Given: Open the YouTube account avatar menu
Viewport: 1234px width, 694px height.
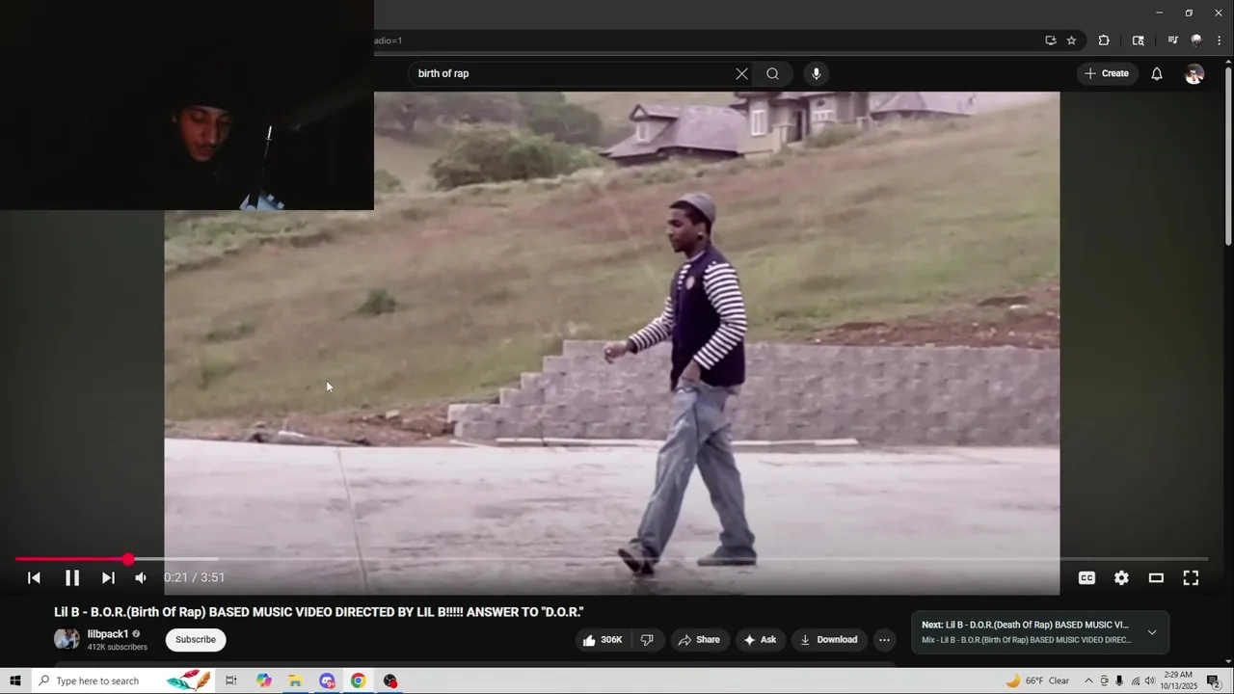Looking at the screenshot, I should coord(1194,74).
